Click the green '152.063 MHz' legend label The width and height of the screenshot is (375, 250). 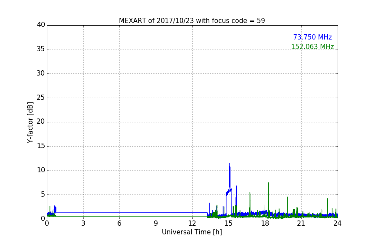[312, 46]
